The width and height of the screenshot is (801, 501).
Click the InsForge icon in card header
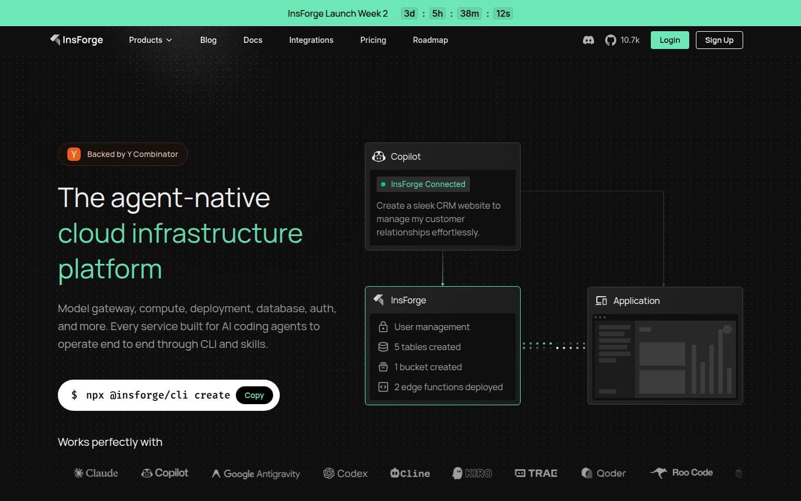click(379, 300)
